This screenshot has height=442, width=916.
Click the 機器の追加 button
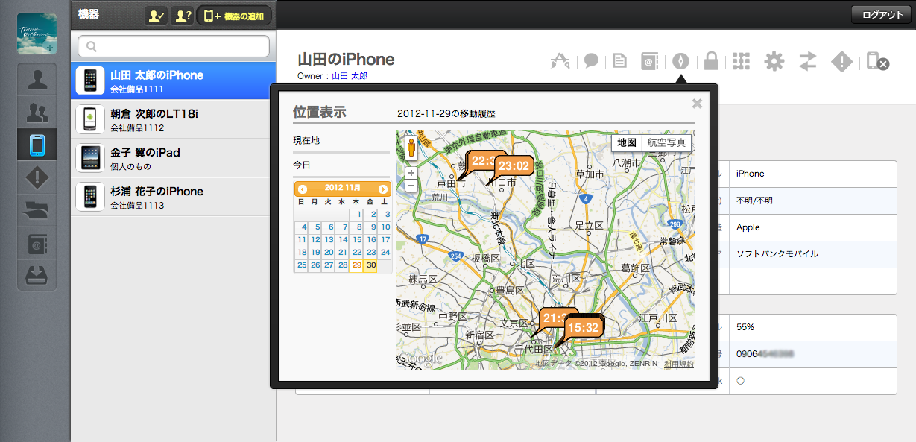[x=234, y=15]
